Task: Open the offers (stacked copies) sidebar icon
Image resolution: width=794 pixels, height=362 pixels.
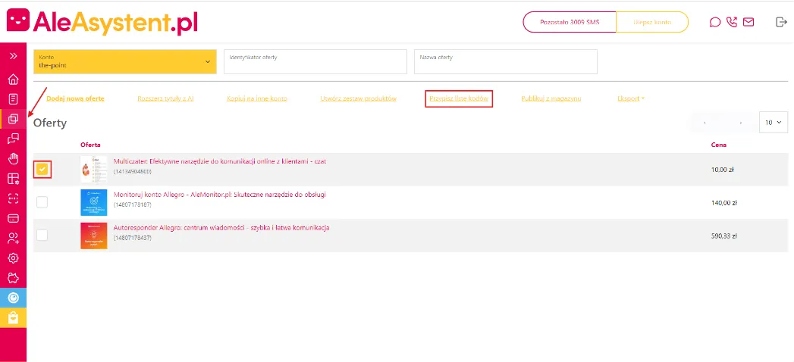Action: (x=13, y=119)
